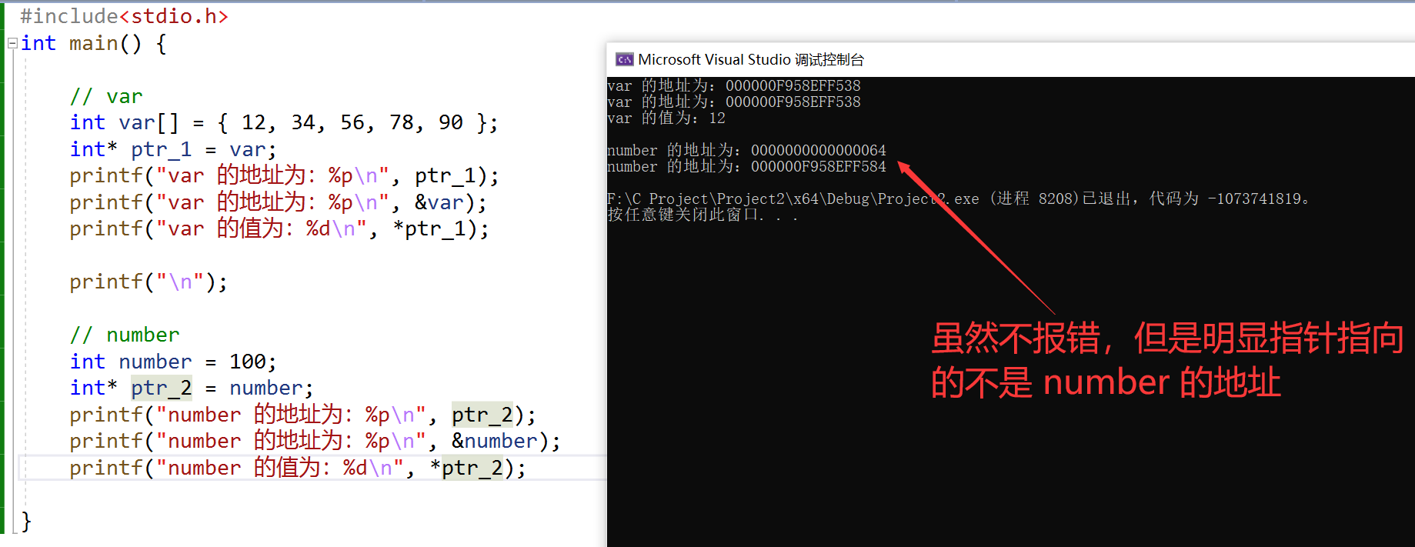
Task: Click console output '0000000000000064' address line
Action: point(746,150)
